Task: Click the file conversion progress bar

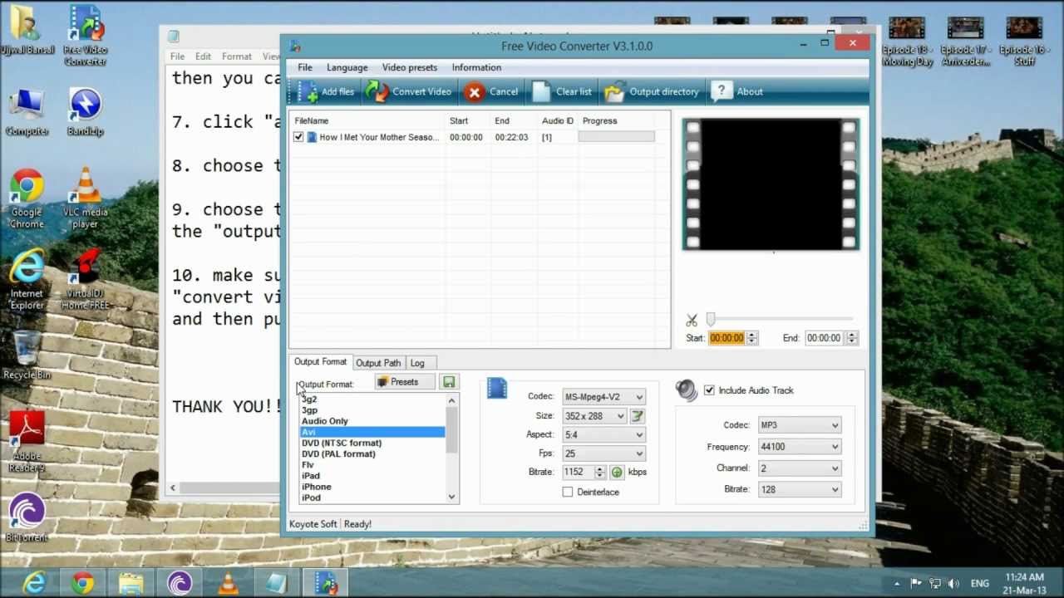Action: [x=617, y=137]
